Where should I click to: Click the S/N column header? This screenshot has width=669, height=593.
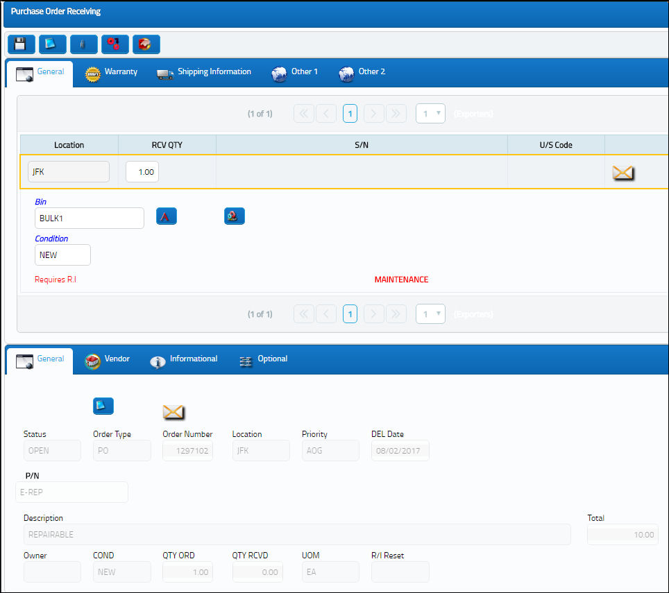[362, 145]
